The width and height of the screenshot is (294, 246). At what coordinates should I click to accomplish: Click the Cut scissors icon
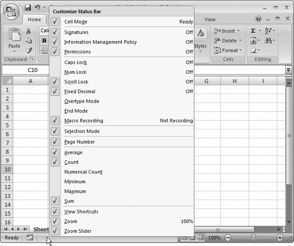pyautogui.click(x=29, y=31)
